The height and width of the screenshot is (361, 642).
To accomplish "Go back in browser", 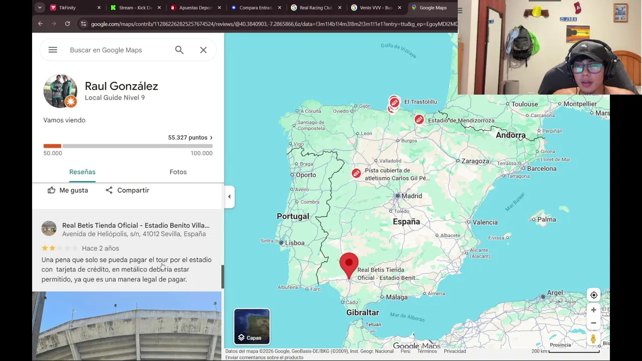I will click(x=41, y=24).
